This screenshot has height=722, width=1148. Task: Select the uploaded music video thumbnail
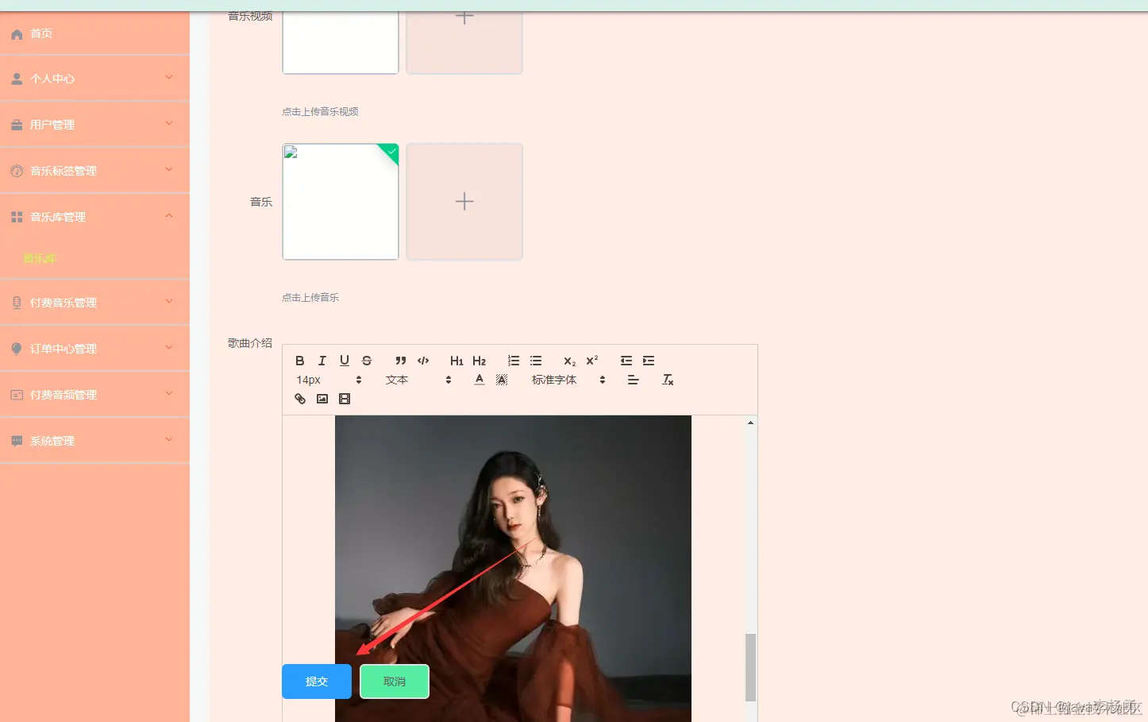[341, 43]
